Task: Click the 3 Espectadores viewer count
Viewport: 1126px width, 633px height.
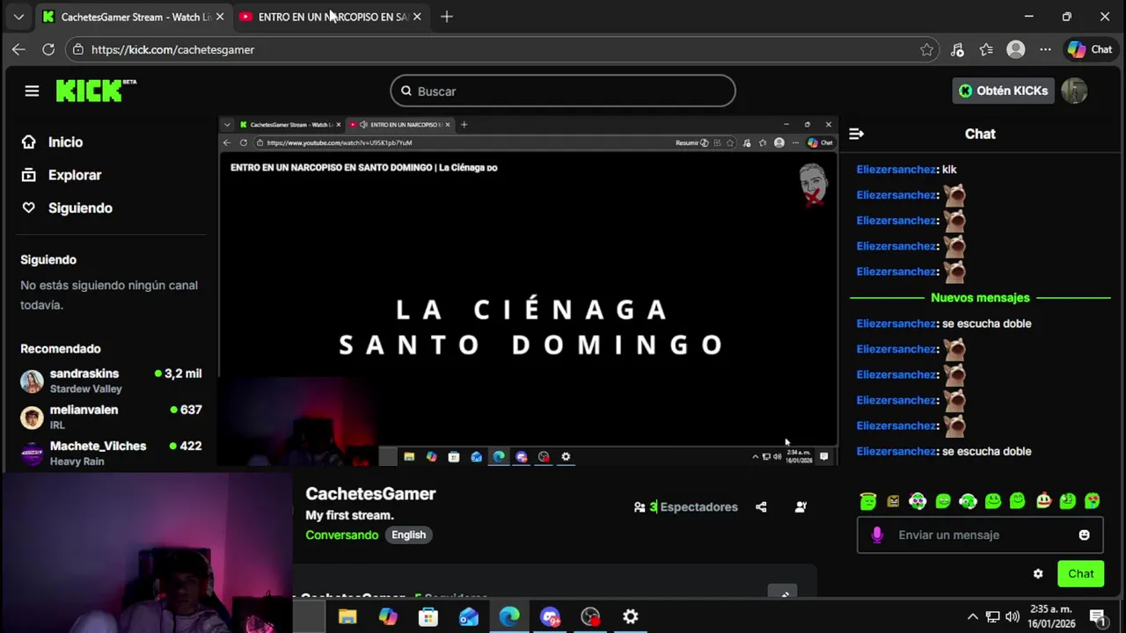Action: tap(685, 507)
